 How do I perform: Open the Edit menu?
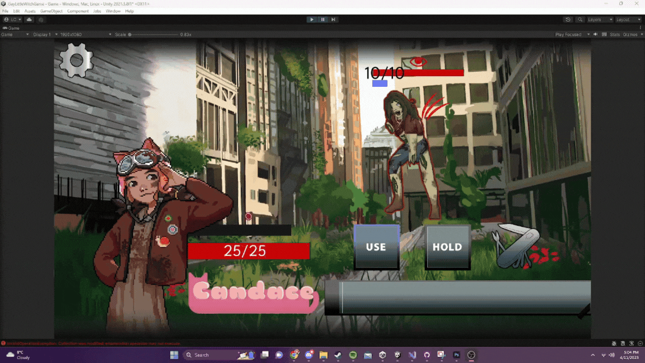coord(16,11)
